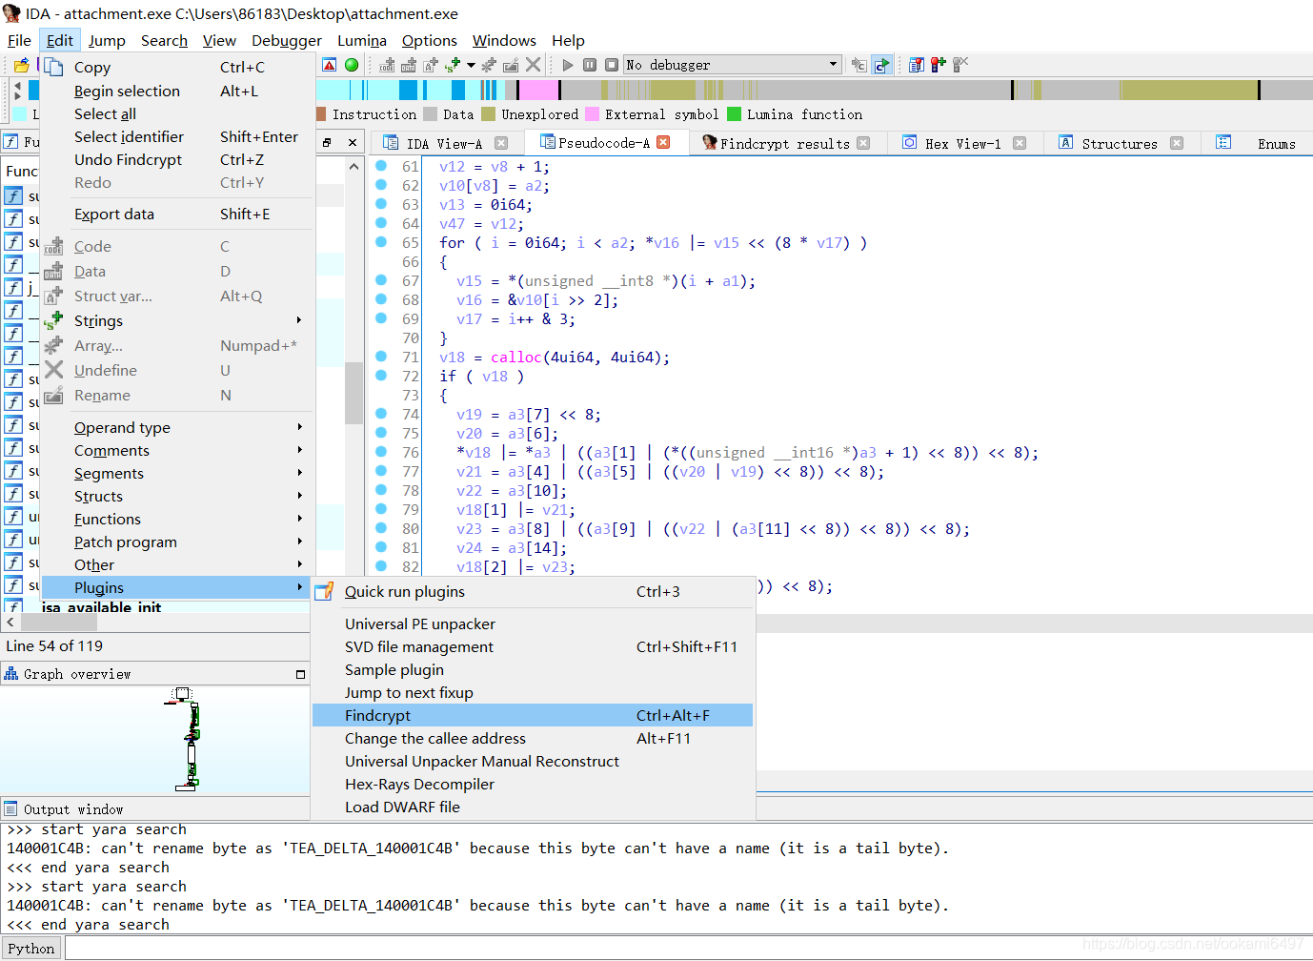Toggle breakpoint dot on line 65
The image size is (1313, 961).
coord(381,242)
